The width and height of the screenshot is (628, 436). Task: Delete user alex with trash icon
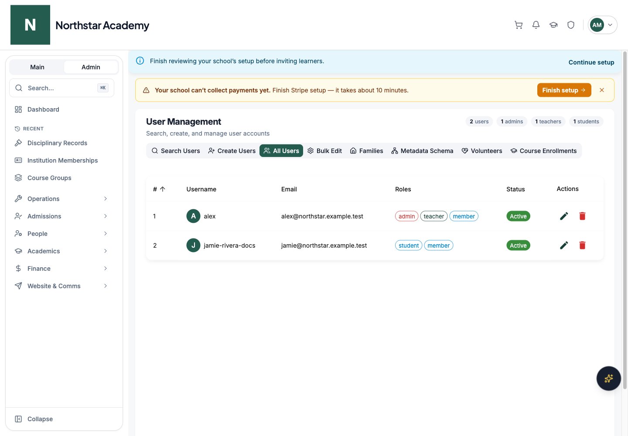click(582, 216)
